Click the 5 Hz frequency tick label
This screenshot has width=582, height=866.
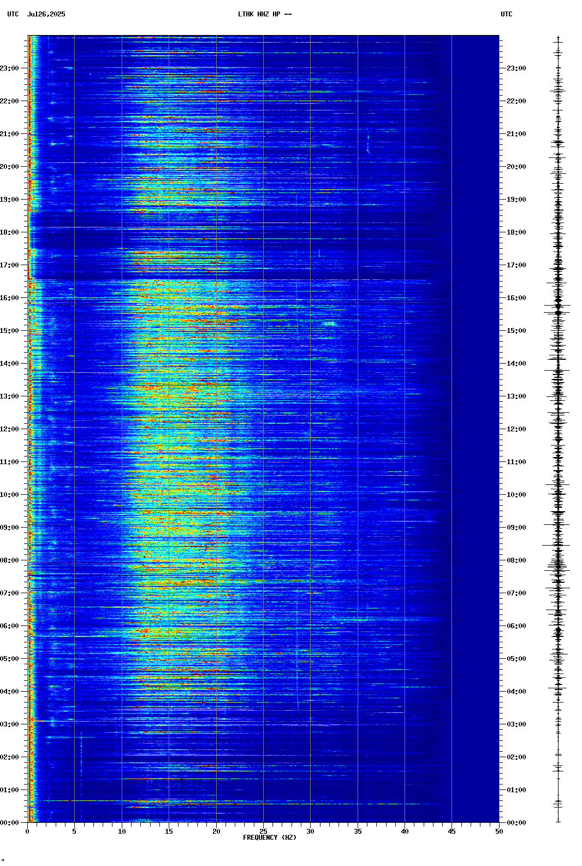tap(74, 832)
